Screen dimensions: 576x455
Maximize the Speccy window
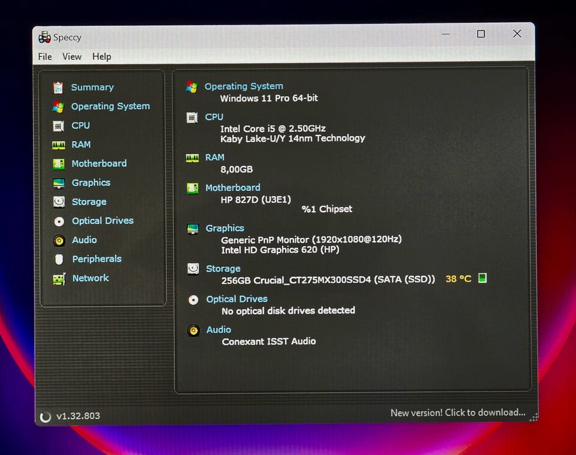481,34
